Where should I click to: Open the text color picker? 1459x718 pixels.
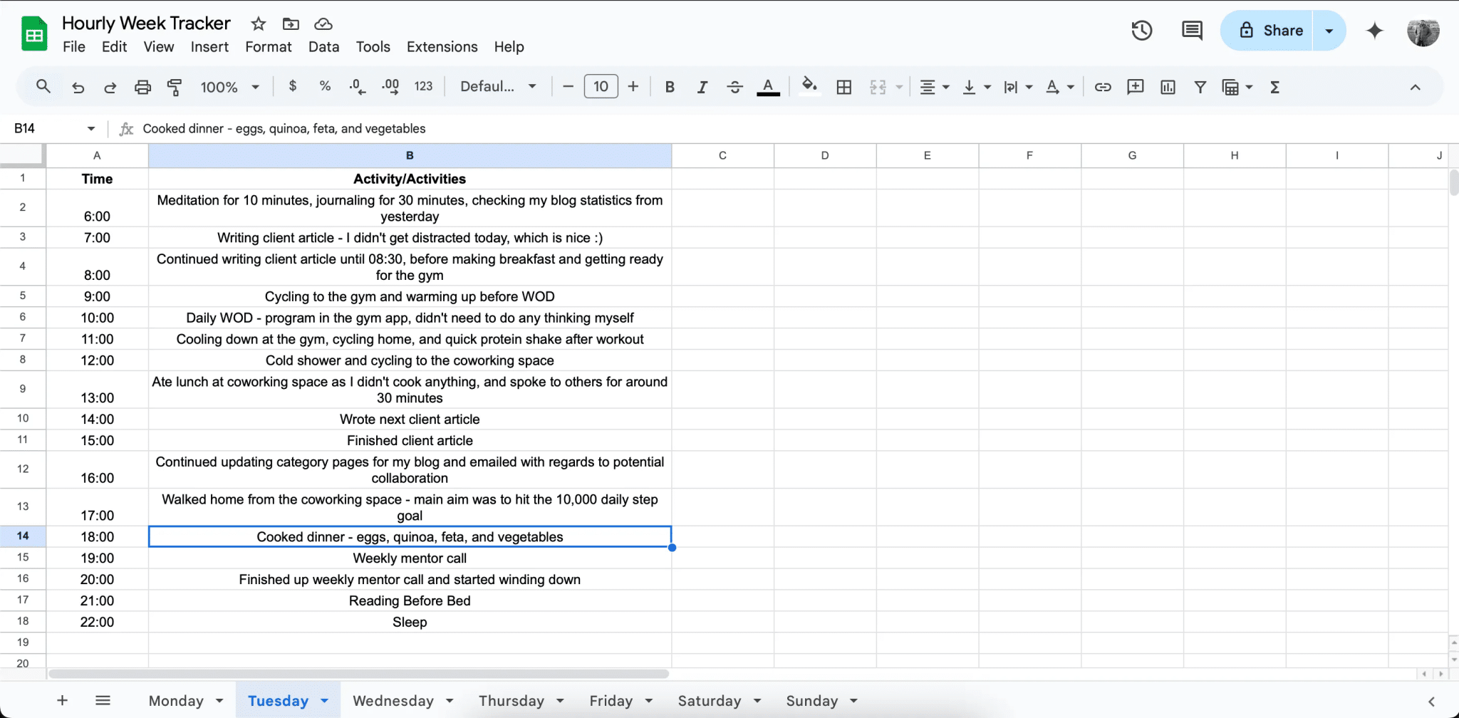pos(768,86)
